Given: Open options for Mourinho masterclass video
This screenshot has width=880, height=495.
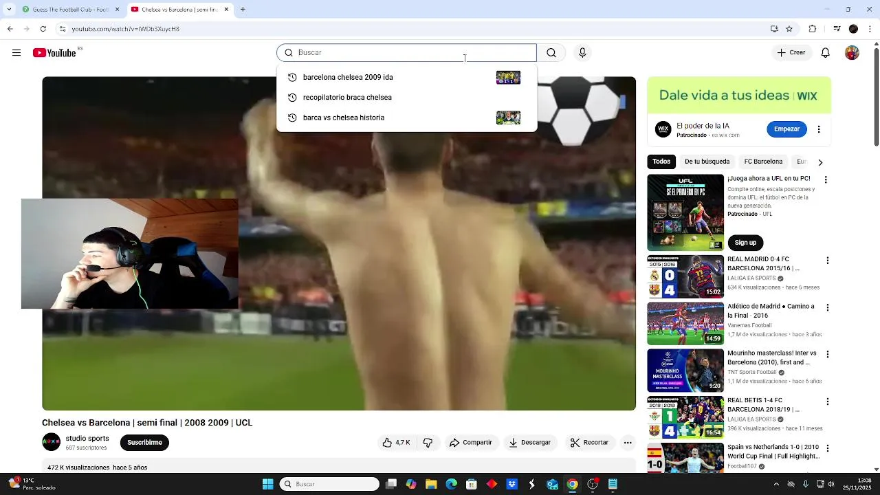Looking at the screenshot, I should [x=828, y=354].
